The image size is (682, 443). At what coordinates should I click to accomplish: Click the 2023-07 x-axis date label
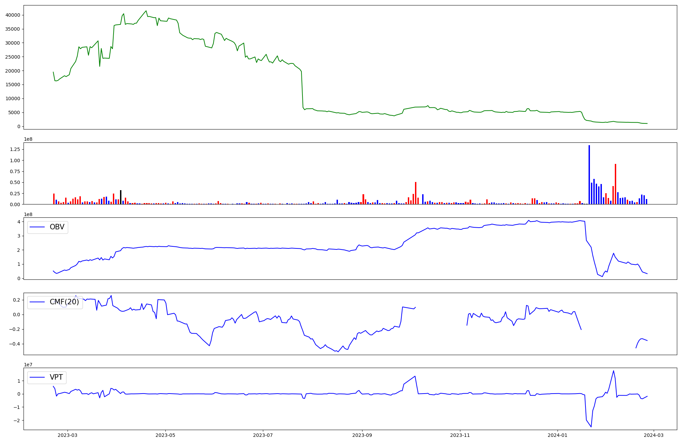pos(263,435)
